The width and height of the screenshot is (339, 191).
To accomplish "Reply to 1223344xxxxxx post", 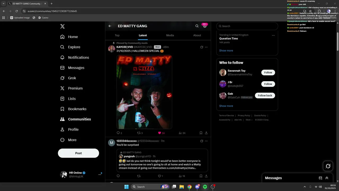I will (118, 176).
